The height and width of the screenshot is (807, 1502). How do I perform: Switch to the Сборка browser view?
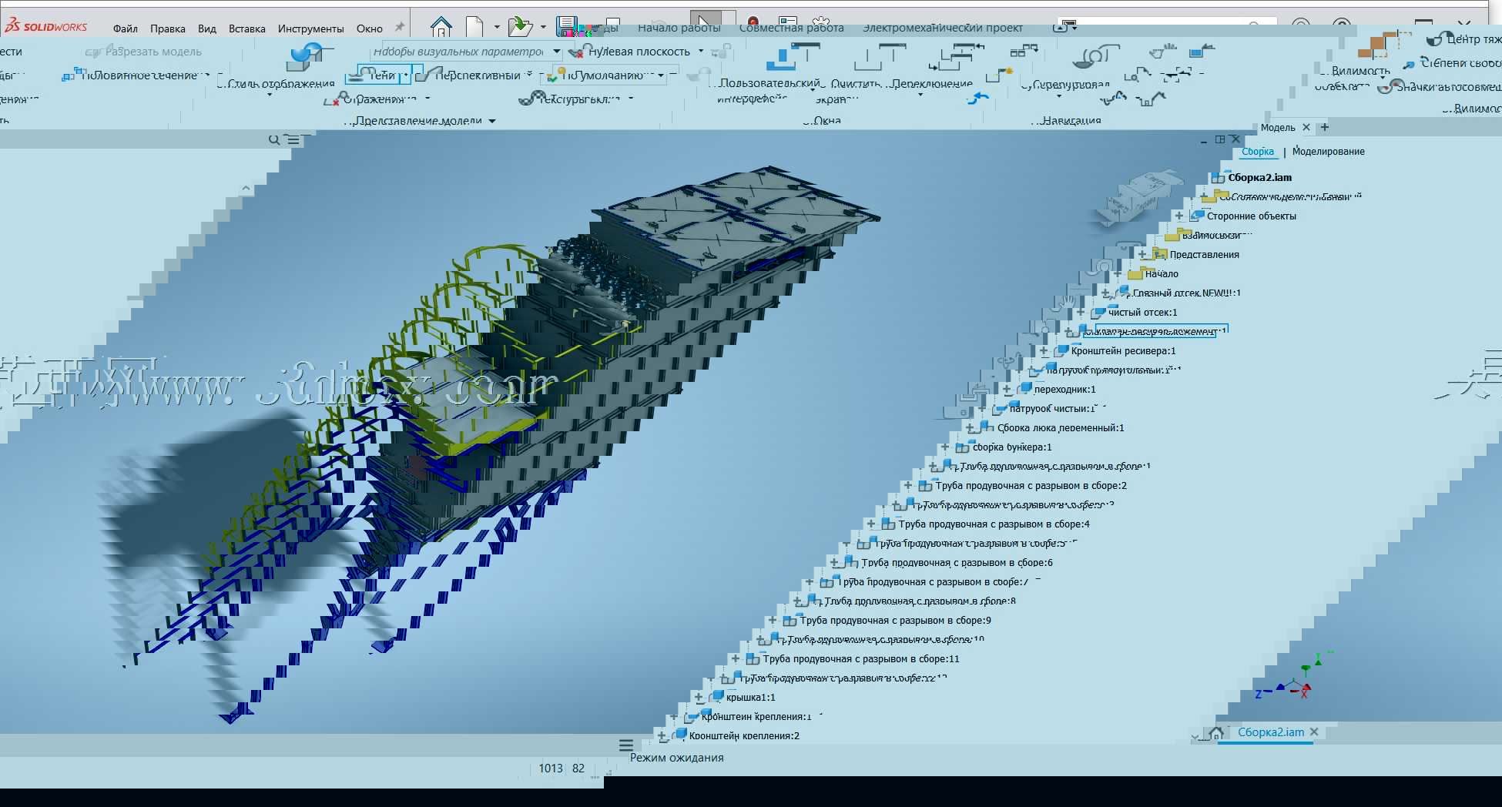pyautogui.click(x=1257, y=152)
